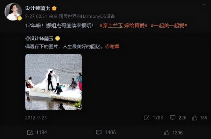Repost the original 2012 quoted post

153,118
